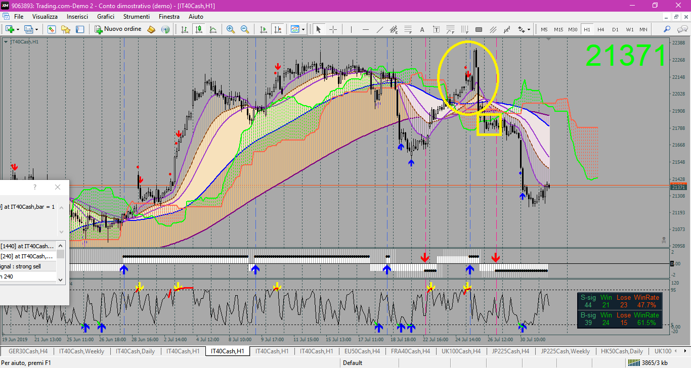Viewport: 691px width, 368px height.
Task: Switch to the IT40Cash,Daily chart tab
Action: tap(136, 351)
